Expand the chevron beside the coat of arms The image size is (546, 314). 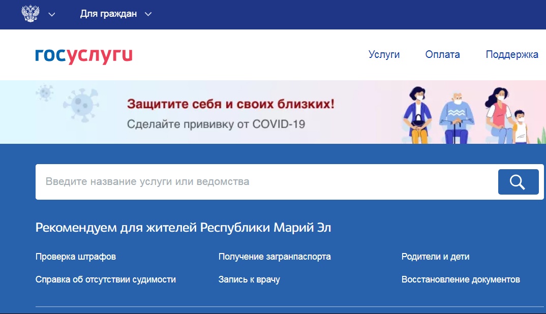coord(51,14)
